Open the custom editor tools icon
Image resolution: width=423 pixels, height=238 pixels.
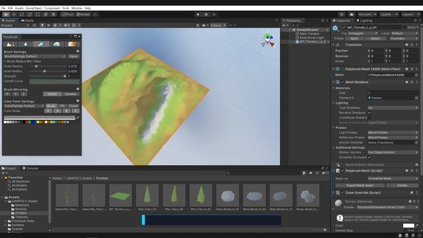click(54, 15)
